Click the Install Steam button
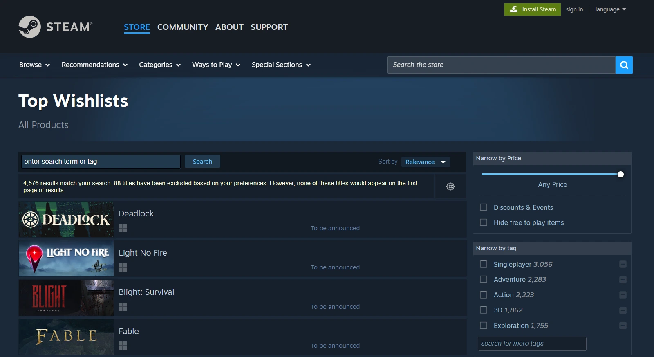Viewport: 654px width, 357px height. coord(533,9)
